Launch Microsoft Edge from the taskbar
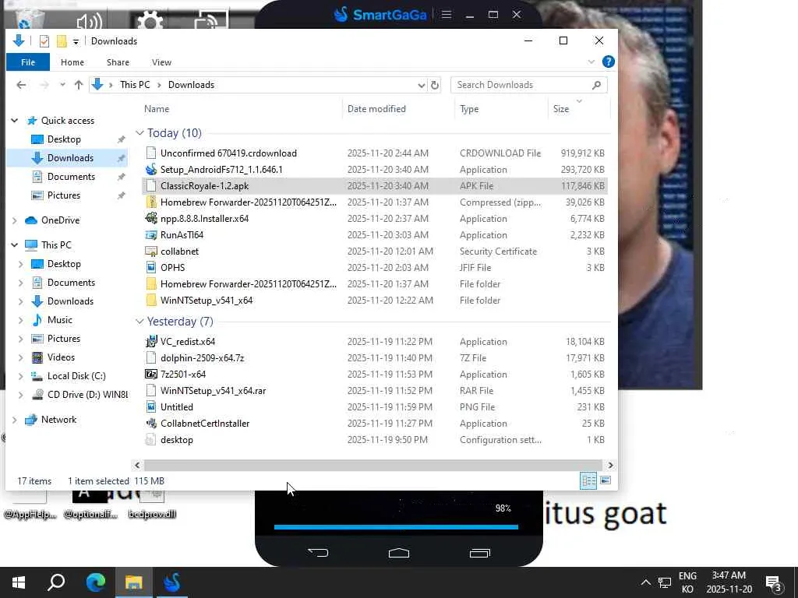Screen dimensions: 798x598 95,582
